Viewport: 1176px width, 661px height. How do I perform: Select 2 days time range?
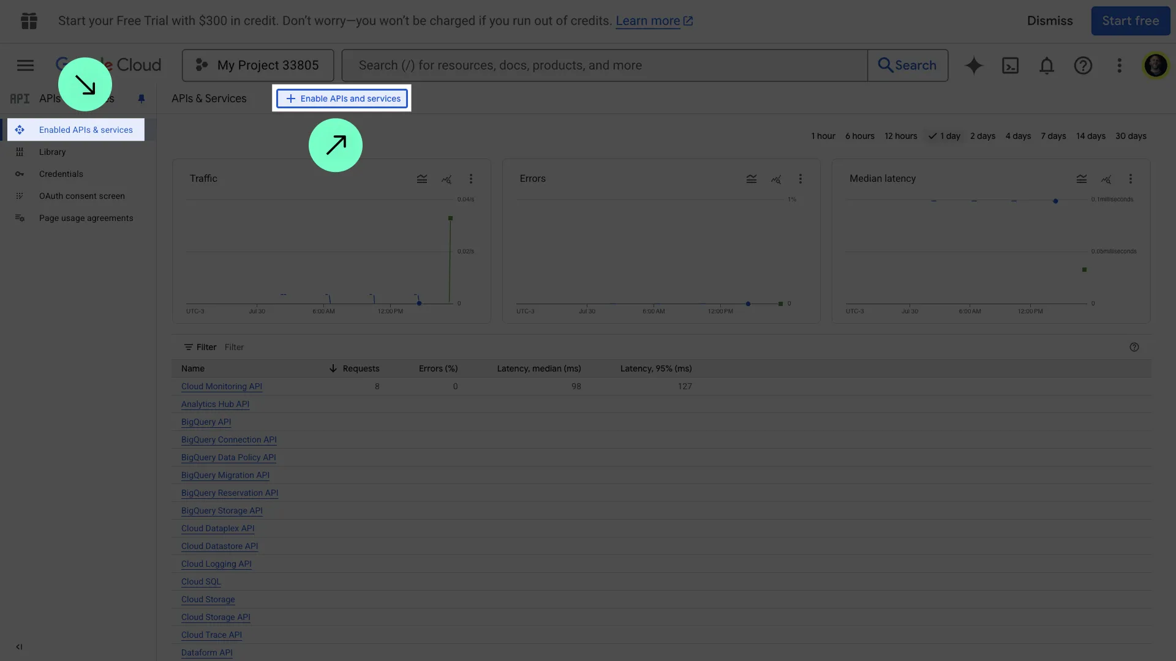pos(982,136)
